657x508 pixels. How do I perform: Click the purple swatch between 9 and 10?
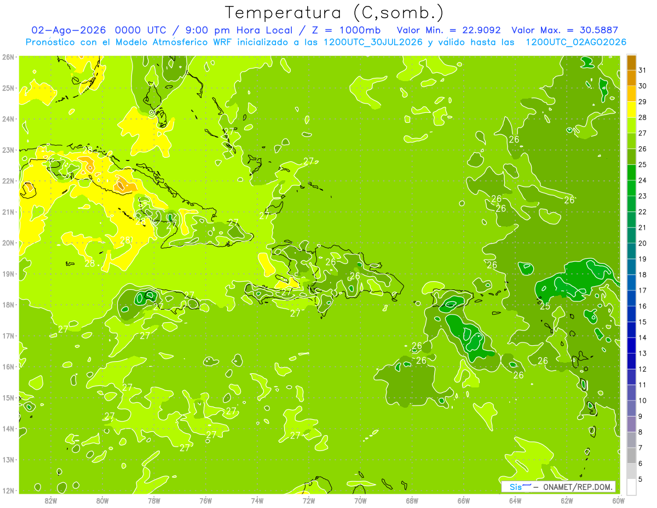pyautogui.click(x=631, y=408)
